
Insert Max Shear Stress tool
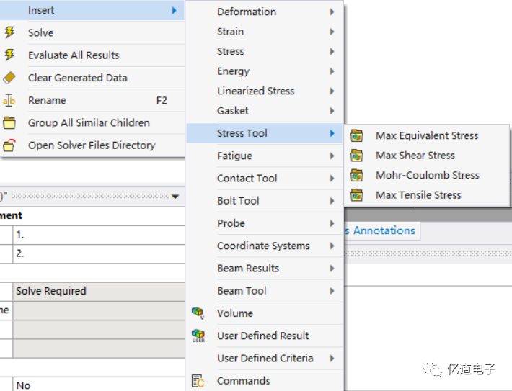click(x=427, y=156)
